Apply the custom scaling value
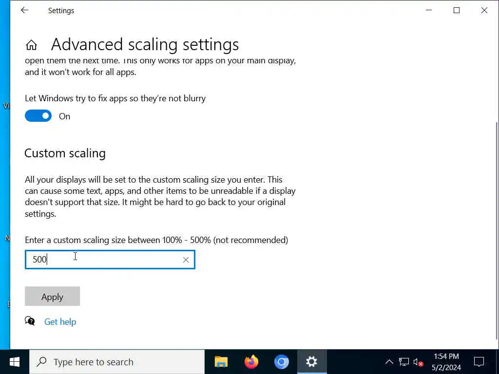 (52, 297)
